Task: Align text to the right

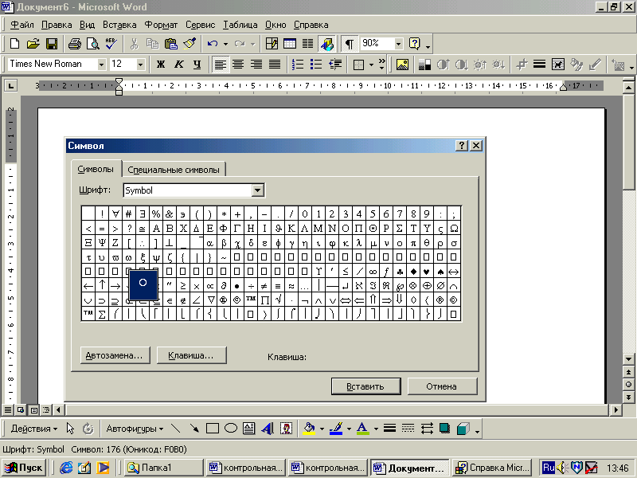Action: [x=256, y=65]
